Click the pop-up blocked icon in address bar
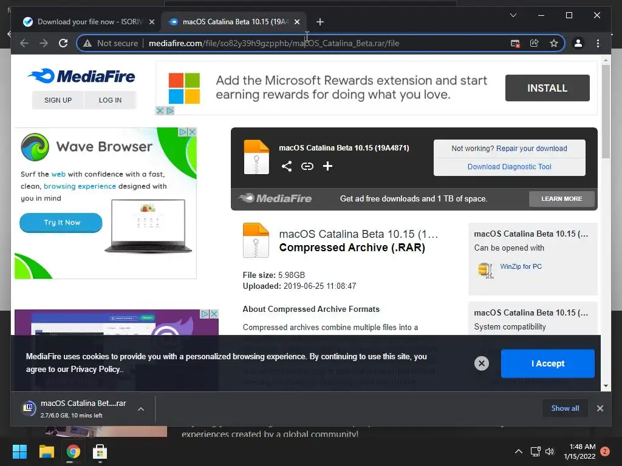This screenshot has height=466, width=622. (x=515, y=44)
